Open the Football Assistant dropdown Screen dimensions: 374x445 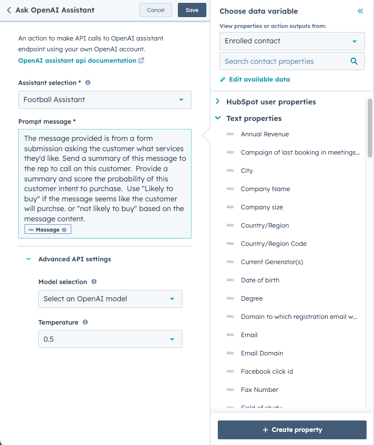click(x=105, y=100)
